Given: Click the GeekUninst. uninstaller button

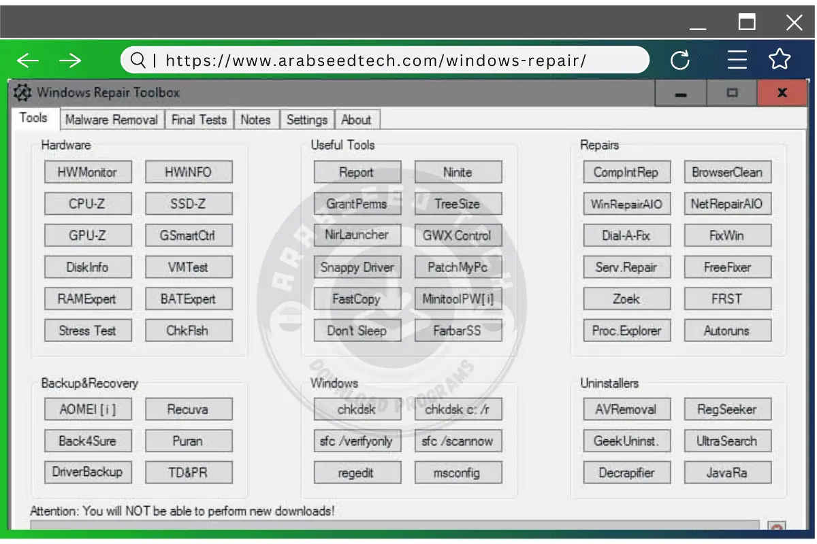Looking at the screenshot, I should (x=626, y=441).
